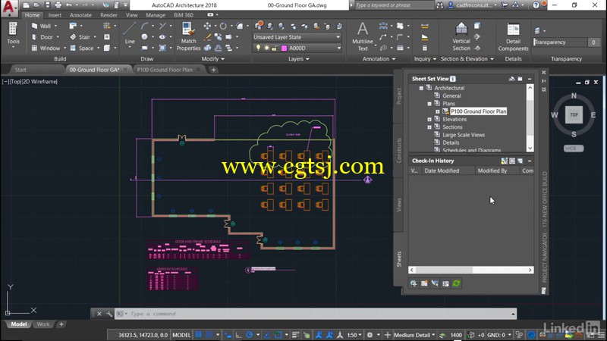Switch to the Constructs tab in Project Navigator
Viewport: 607px width, 341px height.
tap(399, 150)
